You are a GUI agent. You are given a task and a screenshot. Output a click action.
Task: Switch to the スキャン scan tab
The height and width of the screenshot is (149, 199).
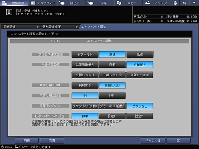point(157,3)
